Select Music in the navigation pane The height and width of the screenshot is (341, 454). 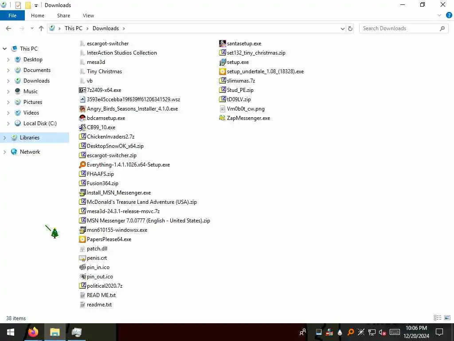31,91
